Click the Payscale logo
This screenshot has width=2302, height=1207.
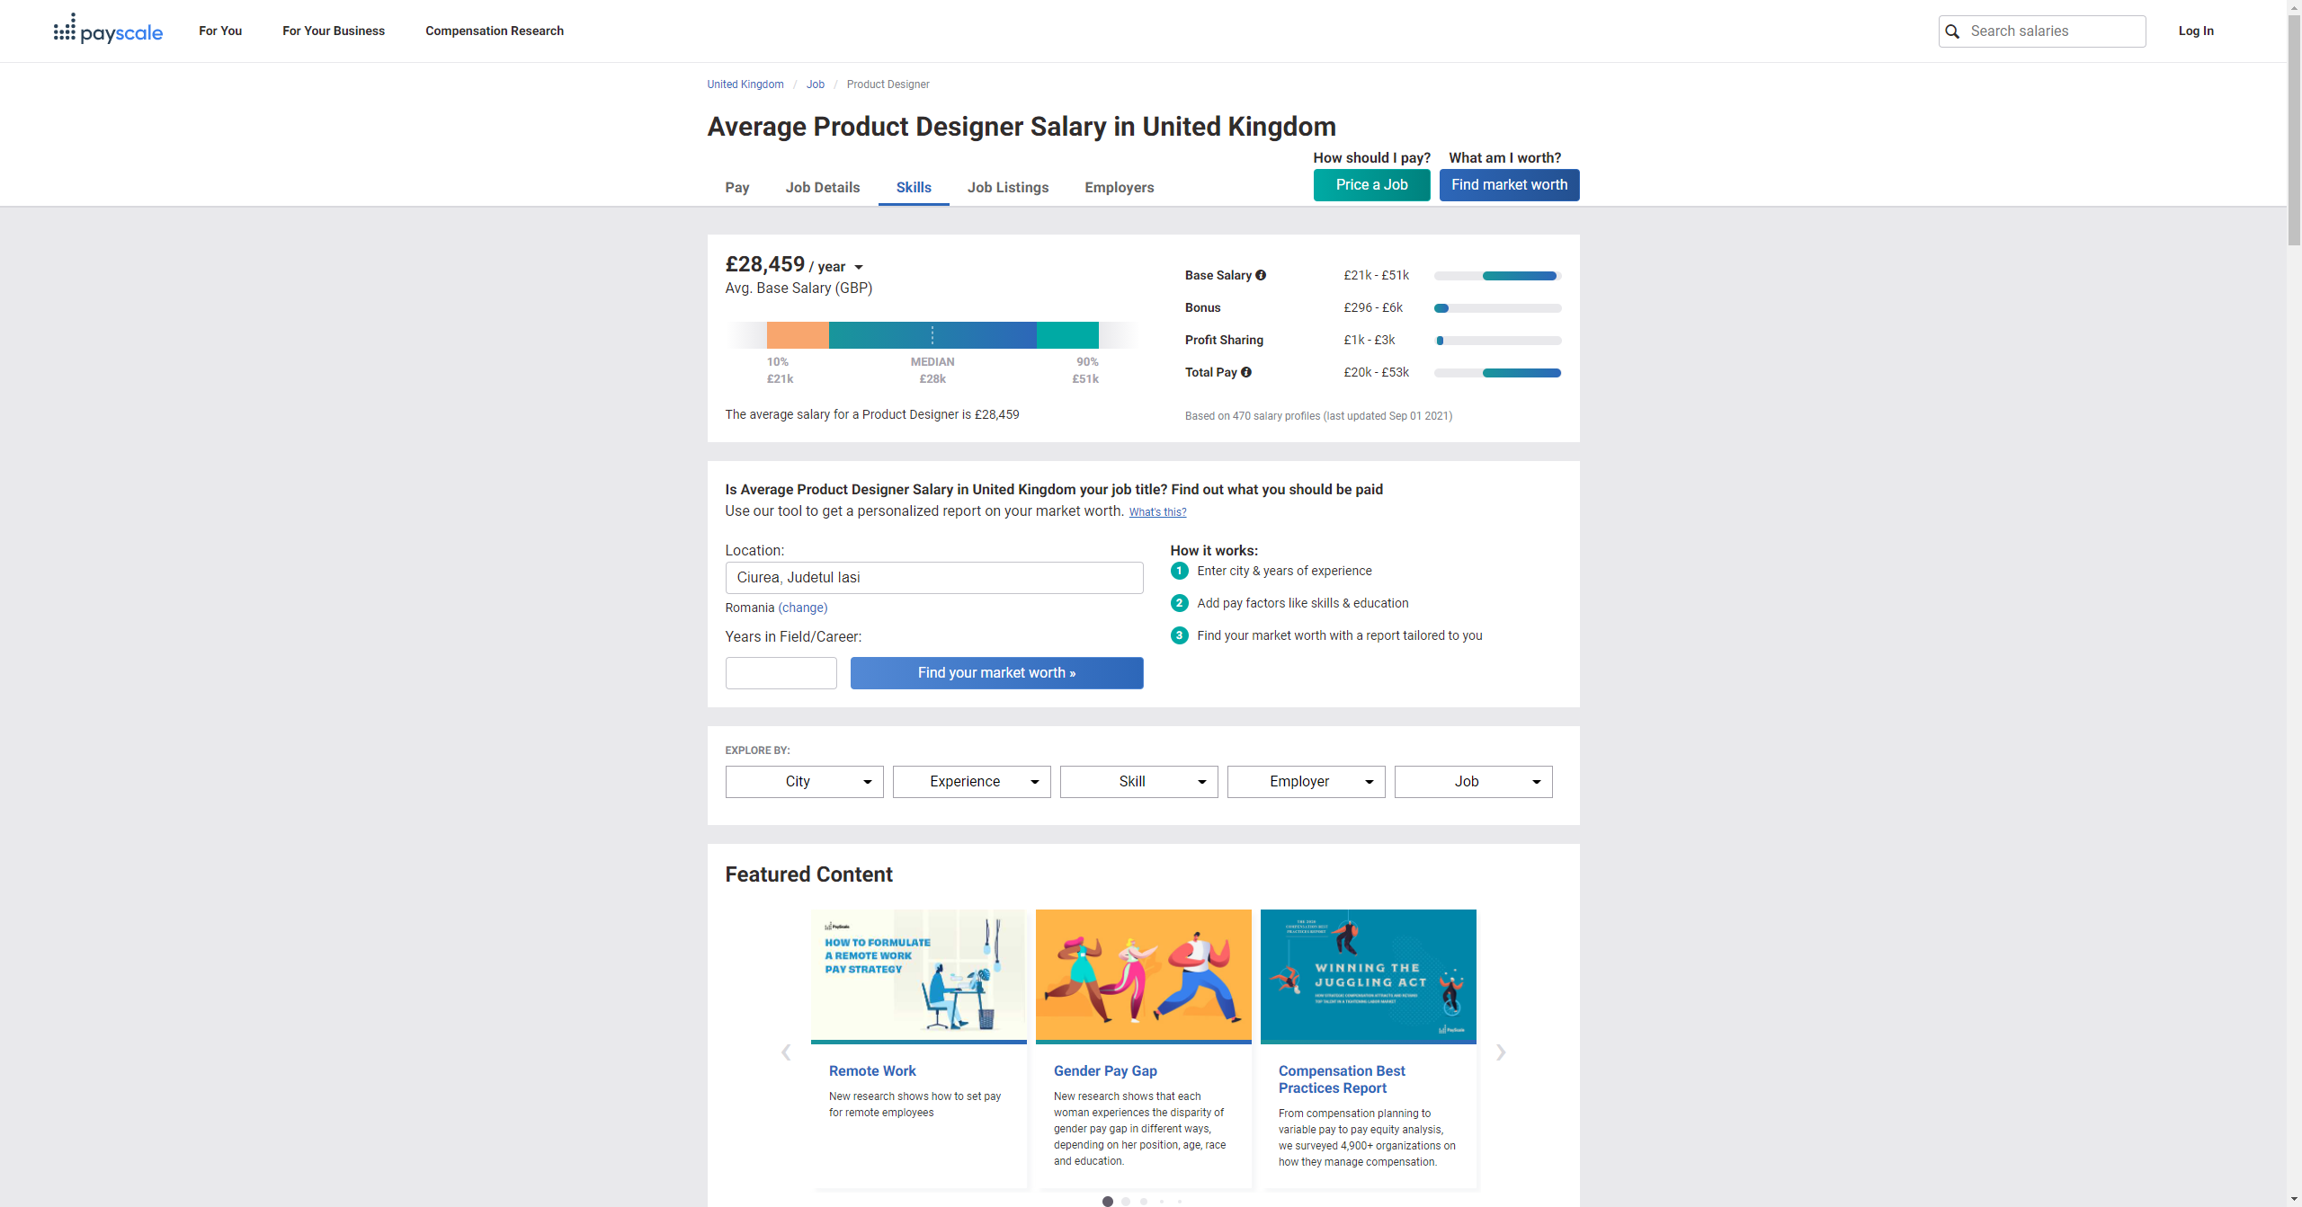click(x=108, y=31)
